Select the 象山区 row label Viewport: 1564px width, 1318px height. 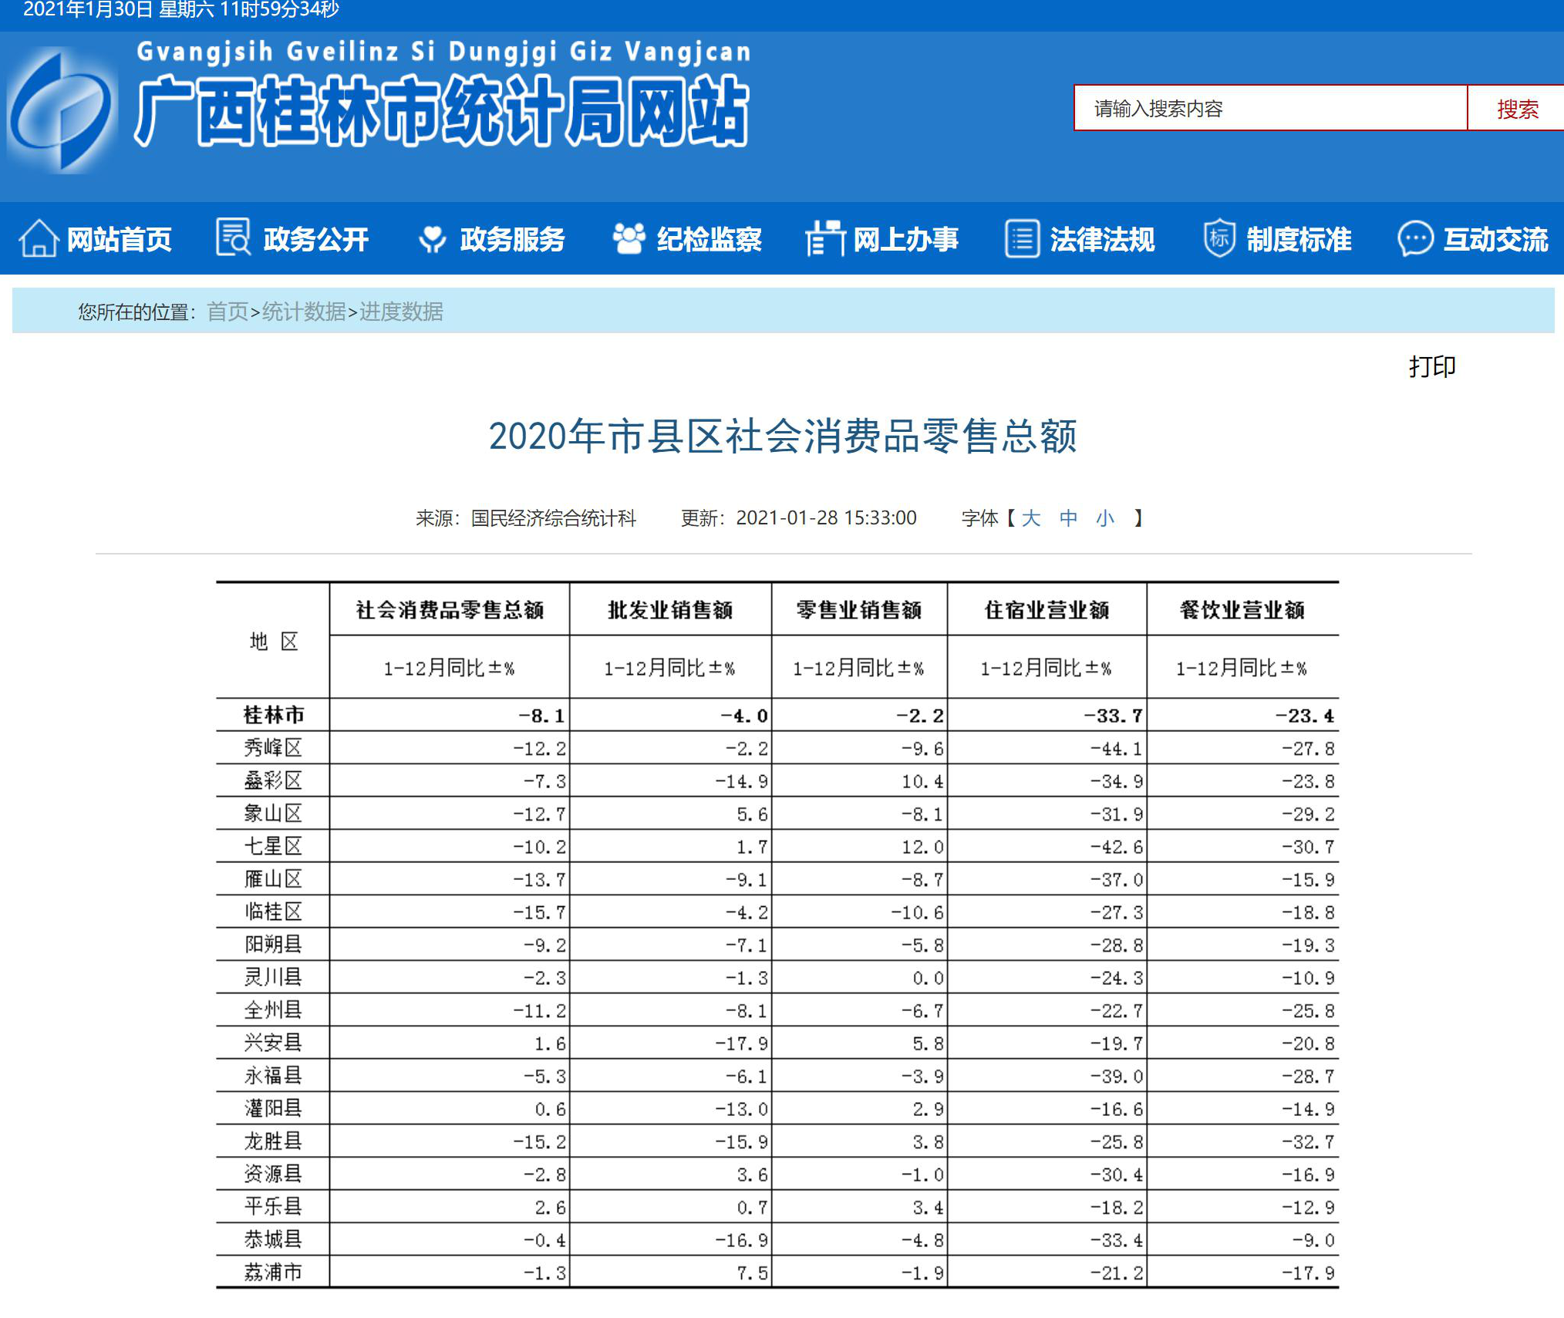[273, 813]
